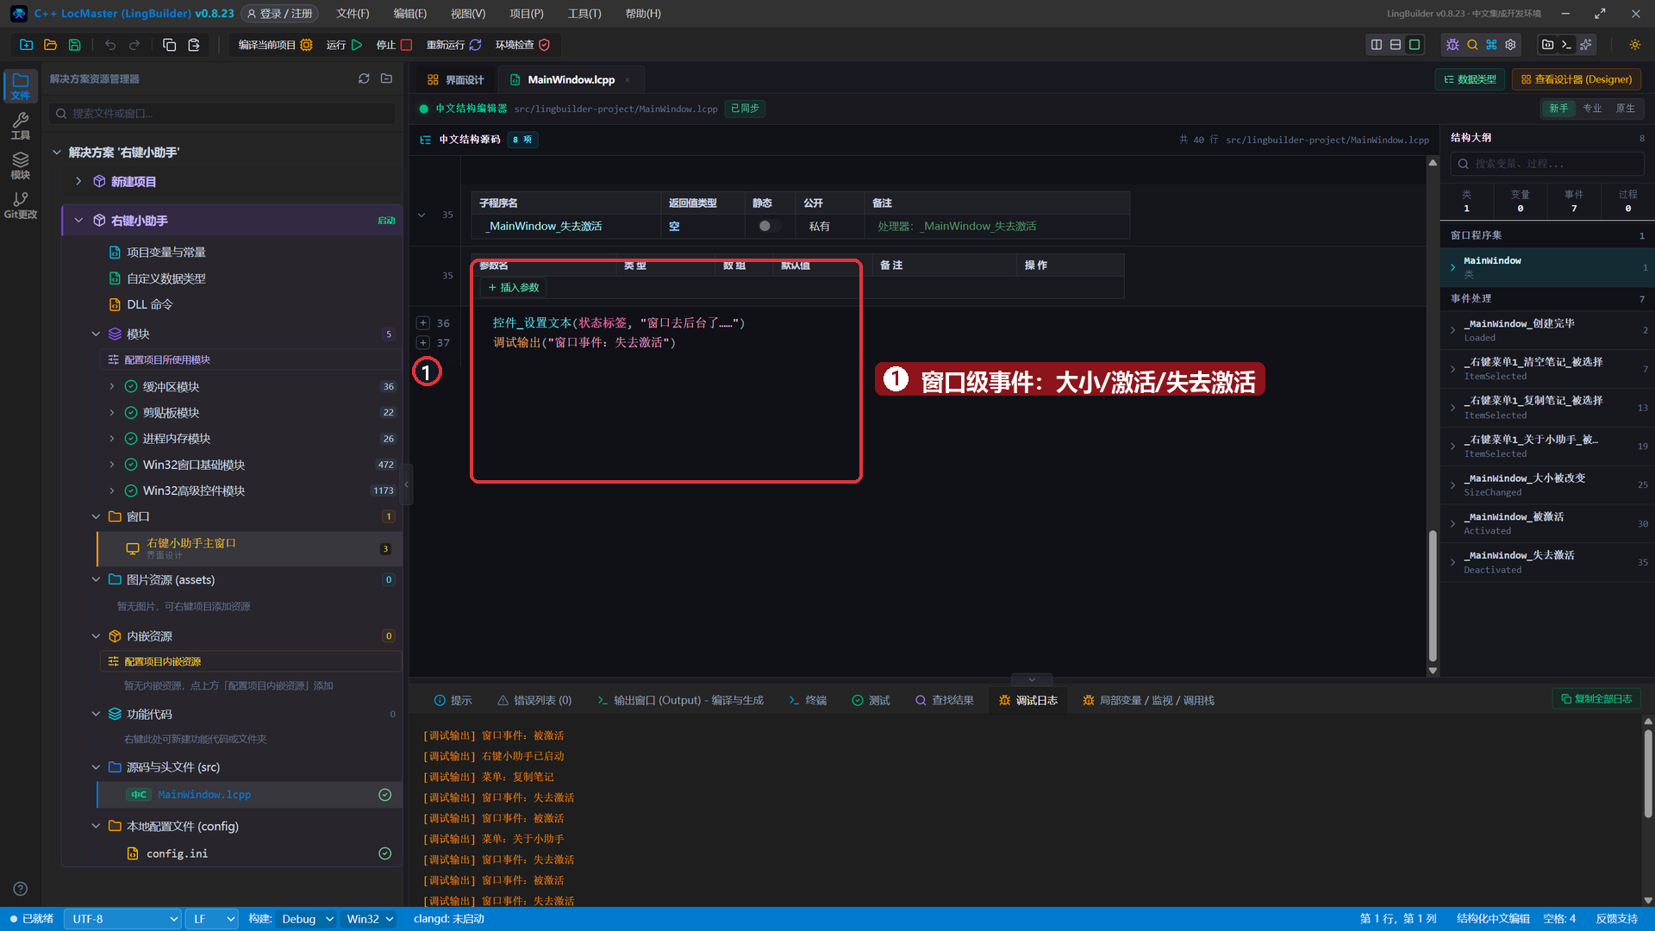Viewport: 1655px width, 931px height.
Task: Click the new project folder icon
Action: [26, 45]
